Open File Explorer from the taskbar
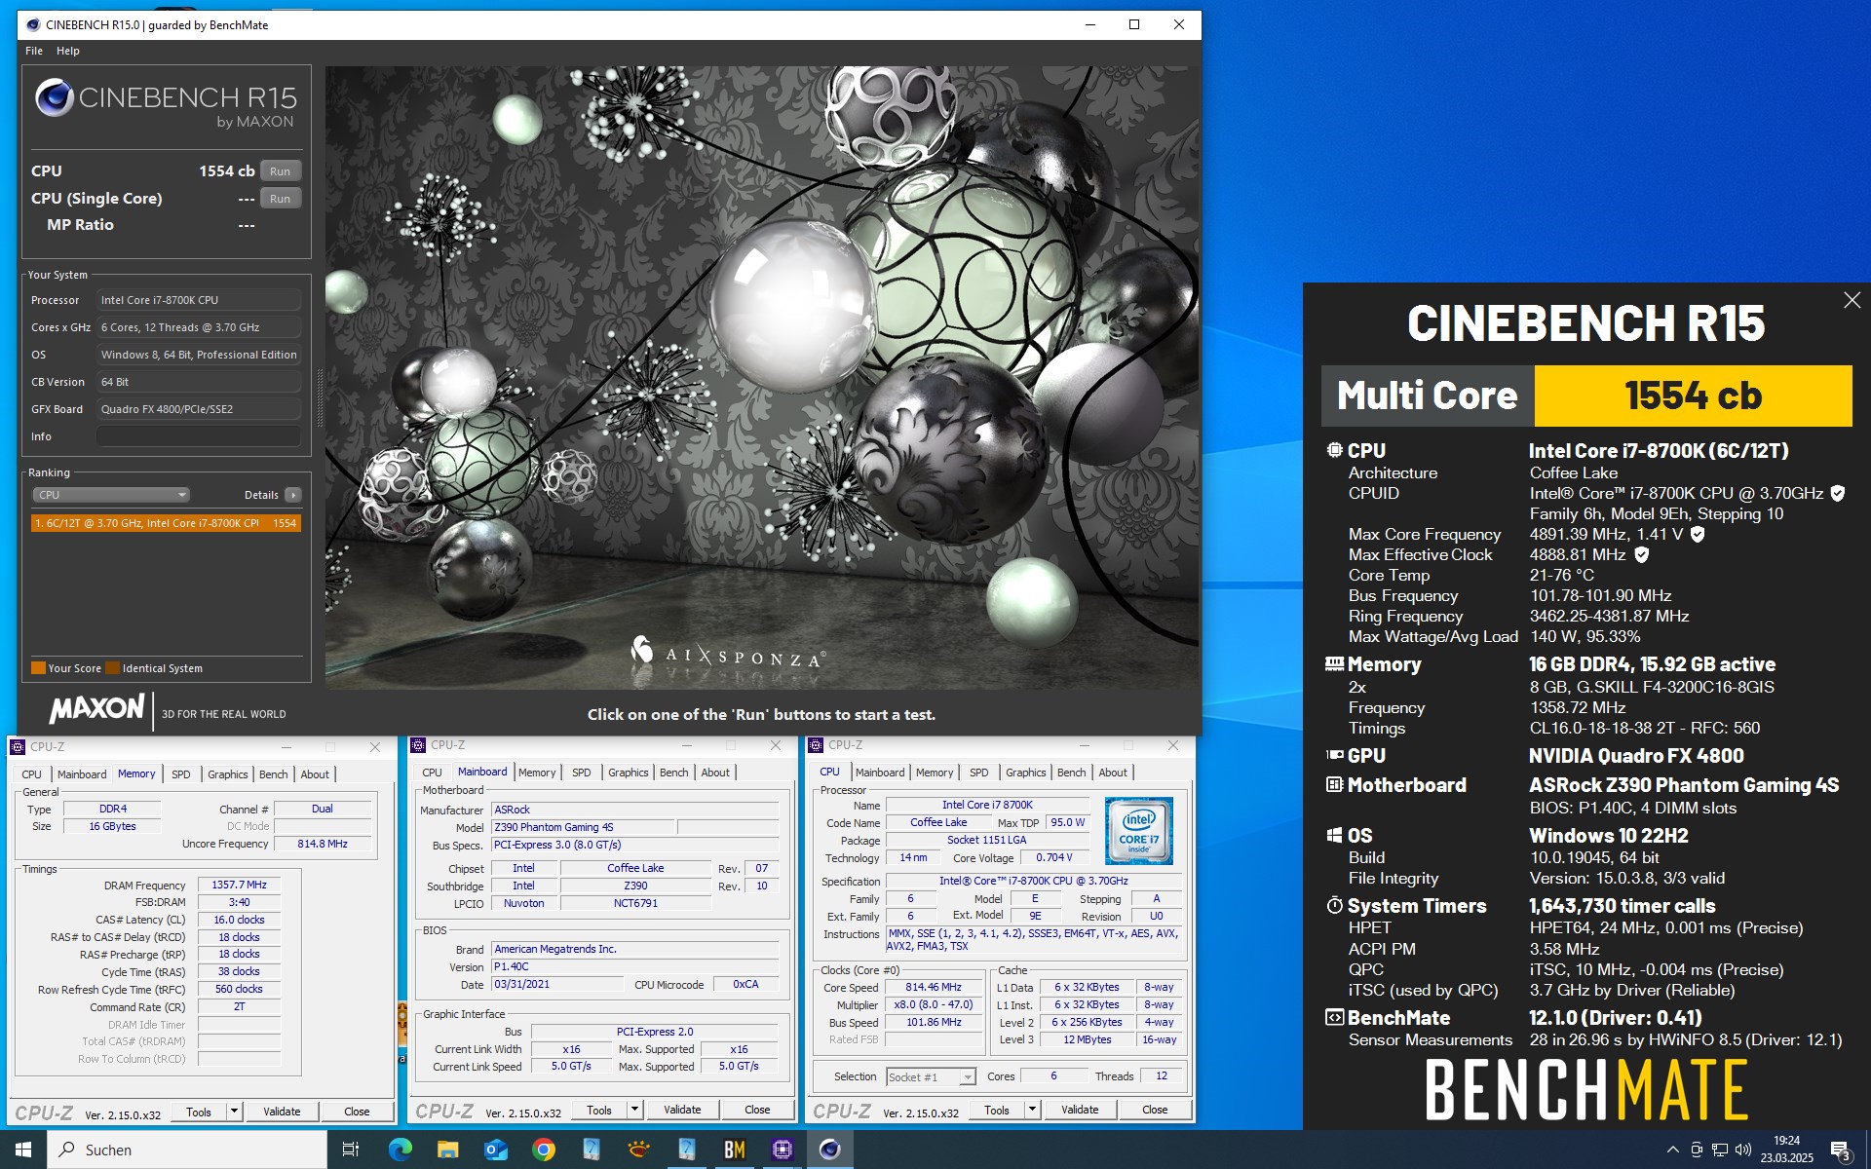This screenshot has width=1871, height=1169. click(447, 1150)
